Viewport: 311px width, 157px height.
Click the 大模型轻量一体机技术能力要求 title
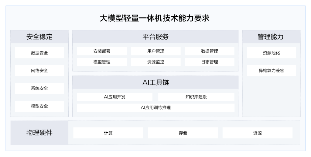(x=155, y=18)
